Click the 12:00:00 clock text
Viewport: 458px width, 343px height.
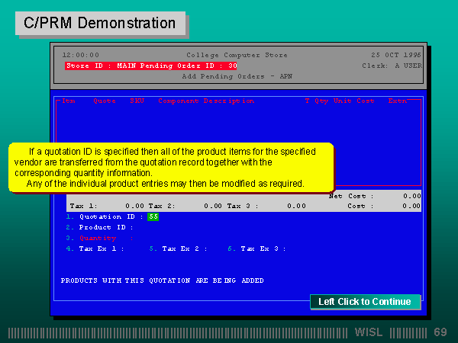(81, 55)
